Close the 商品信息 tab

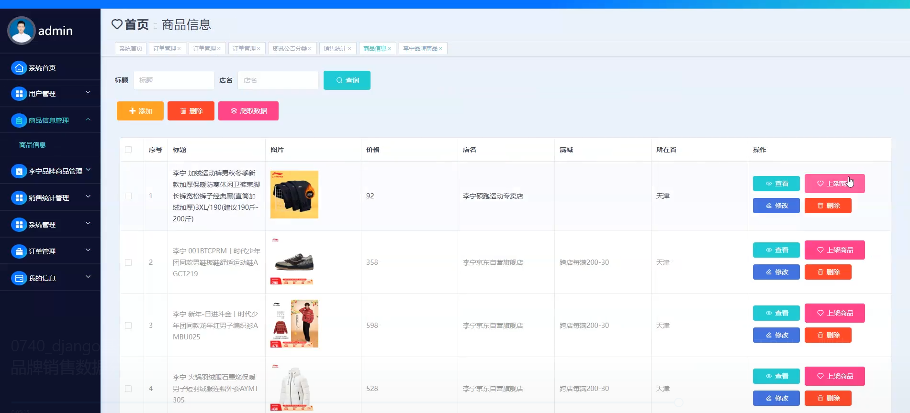(x=389, y=49)
